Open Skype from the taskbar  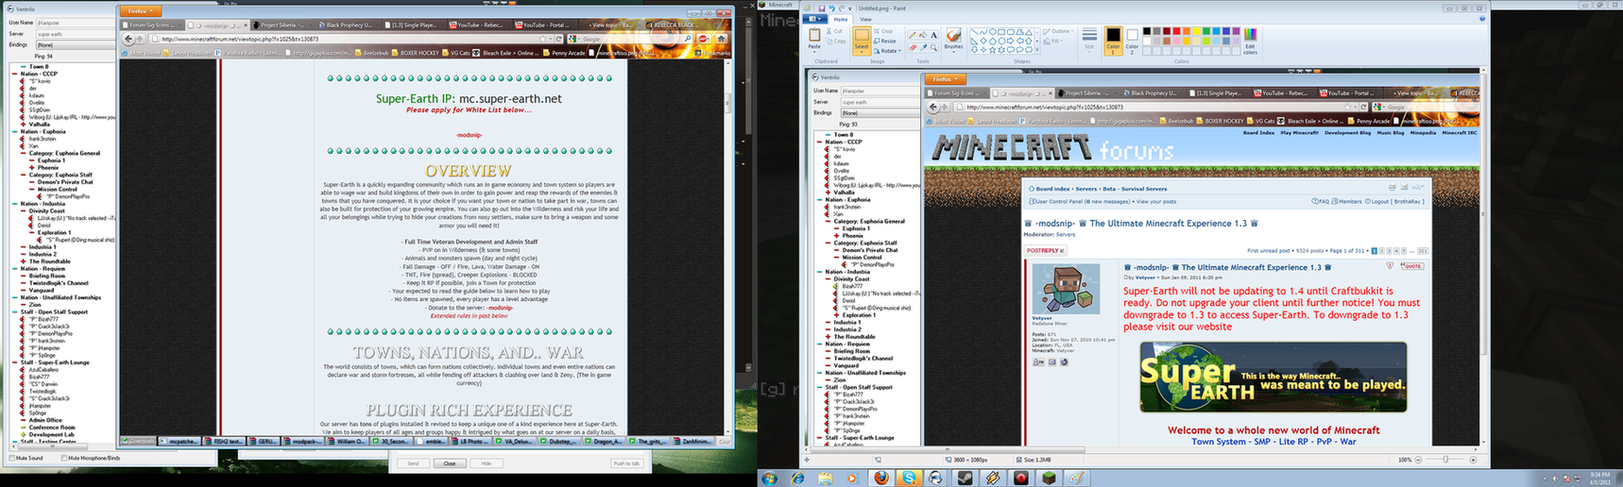[909, 478]
